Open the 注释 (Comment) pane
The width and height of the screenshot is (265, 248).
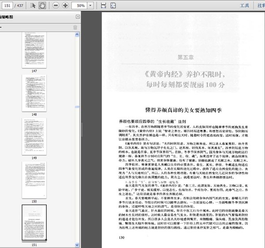(x=261, y=6)
